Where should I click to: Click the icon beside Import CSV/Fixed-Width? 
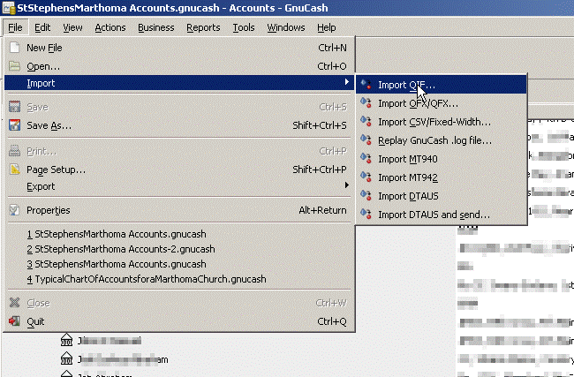[366, 122]
